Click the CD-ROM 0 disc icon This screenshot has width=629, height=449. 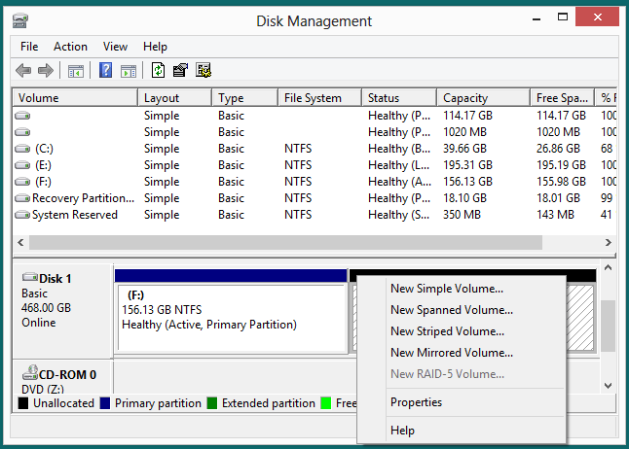point(30,372)
